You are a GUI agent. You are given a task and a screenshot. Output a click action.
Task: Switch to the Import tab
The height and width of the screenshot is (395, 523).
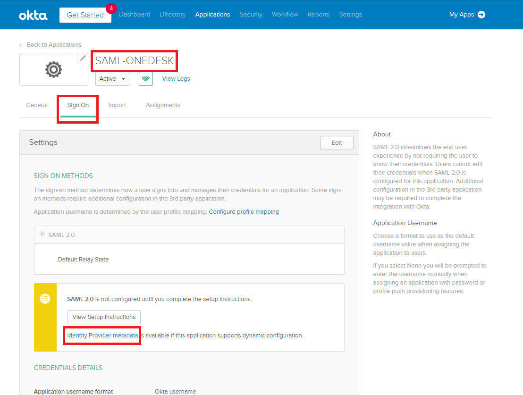point(118,105)
